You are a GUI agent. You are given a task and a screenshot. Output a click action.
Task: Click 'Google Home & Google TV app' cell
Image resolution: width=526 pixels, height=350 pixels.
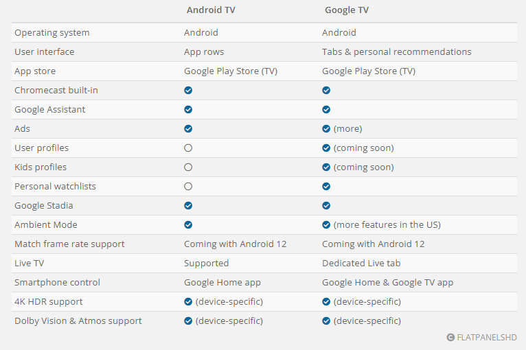tap(387, 283)
